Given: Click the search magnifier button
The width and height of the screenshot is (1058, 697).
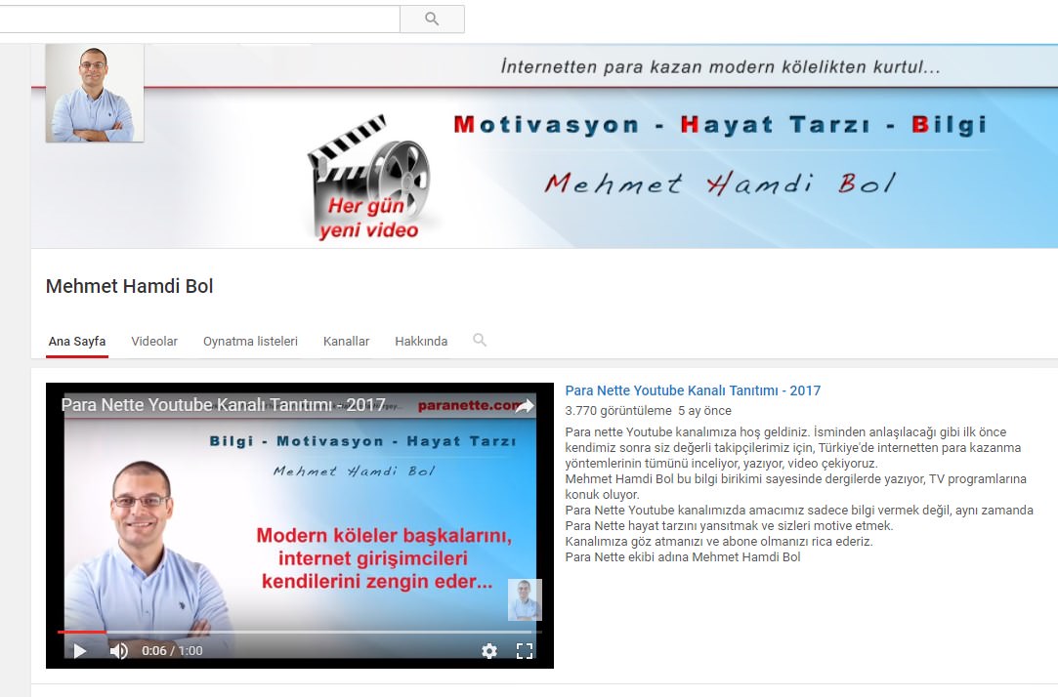Looking at the screenshot, I should tap(432, 20).
